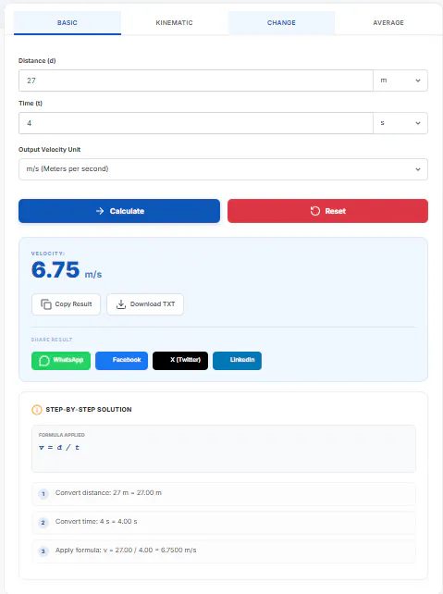443x594 pixels.
Task: Click the download tray icon
Action: coord(121,304)
